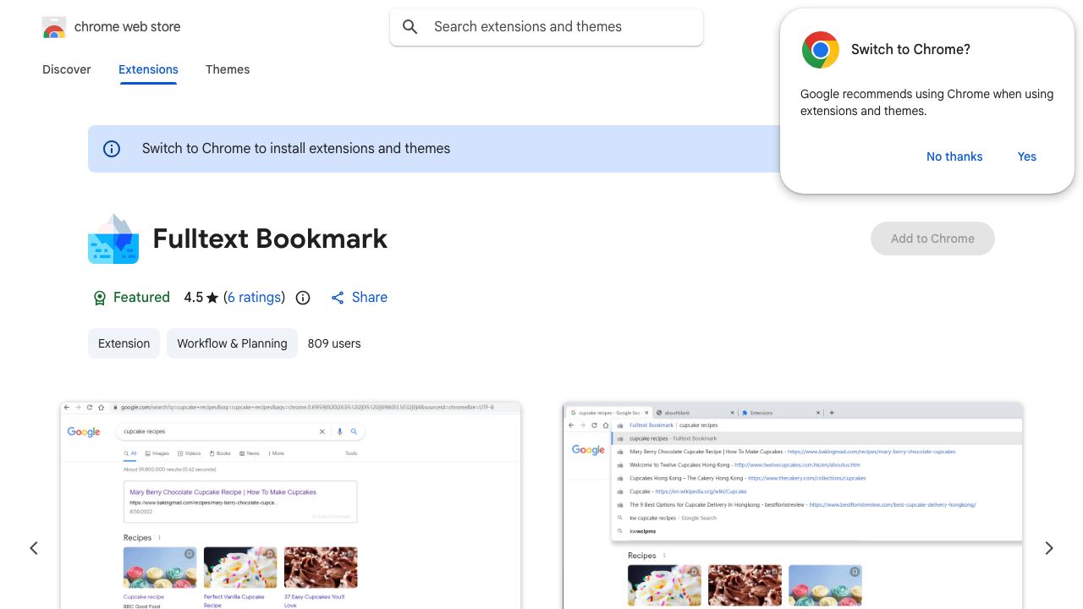This screenshot has width=1083, height=609.
Task: Open the Google search results screenshot thumbnail
Action: [x=290, y=506]
